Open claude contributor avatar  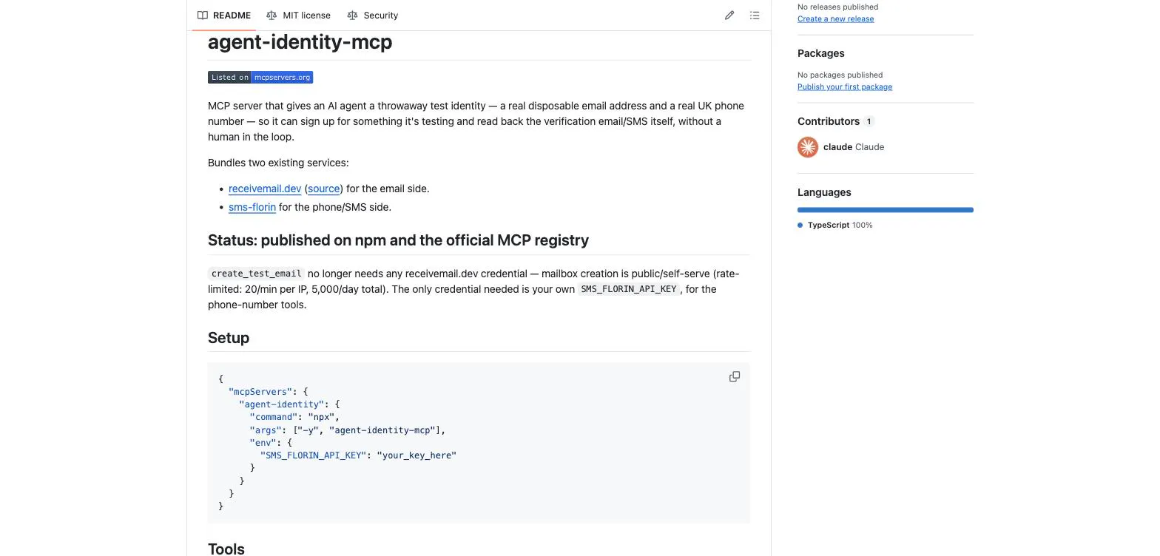(x=808, y=147)
